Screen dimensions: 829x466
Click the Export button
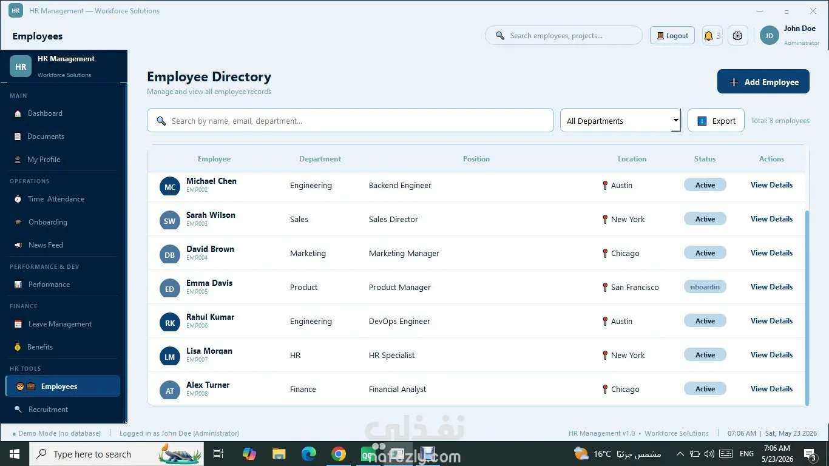click(x=716, y=121)
